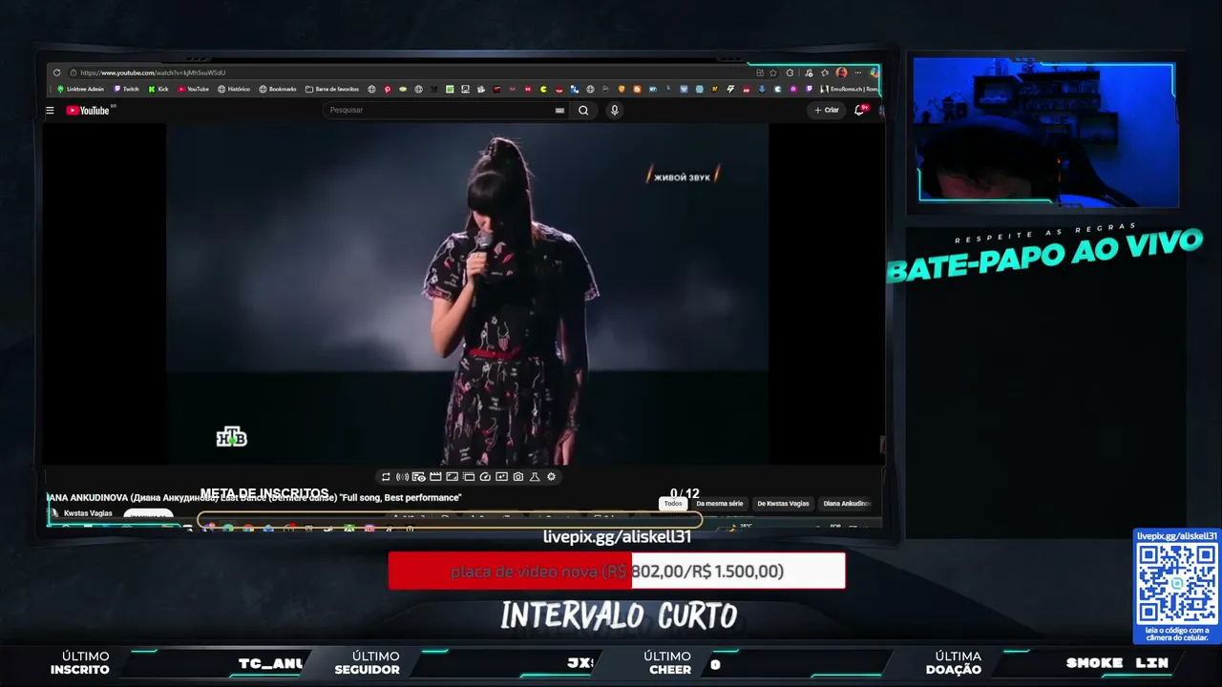Open the Kick bookmark
This screenshot has width=1222, height=687.
tap(158, 89)
